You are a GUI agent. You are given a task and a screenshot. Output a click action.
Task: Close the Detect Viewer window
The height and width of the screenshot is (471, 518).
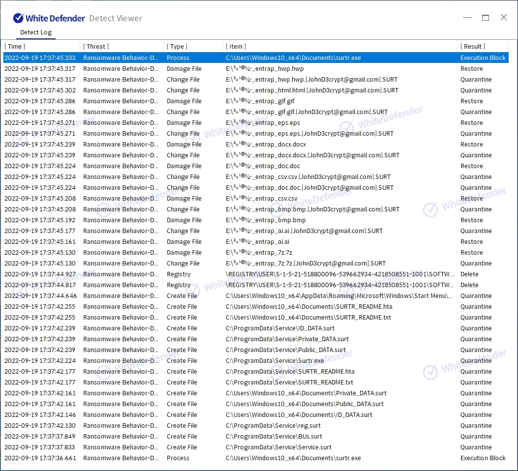coord(503,18)
